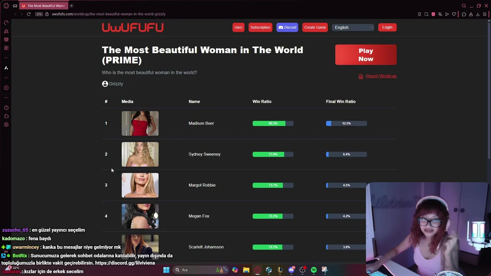Click the Final Win Ratio column header

point(341,102)
